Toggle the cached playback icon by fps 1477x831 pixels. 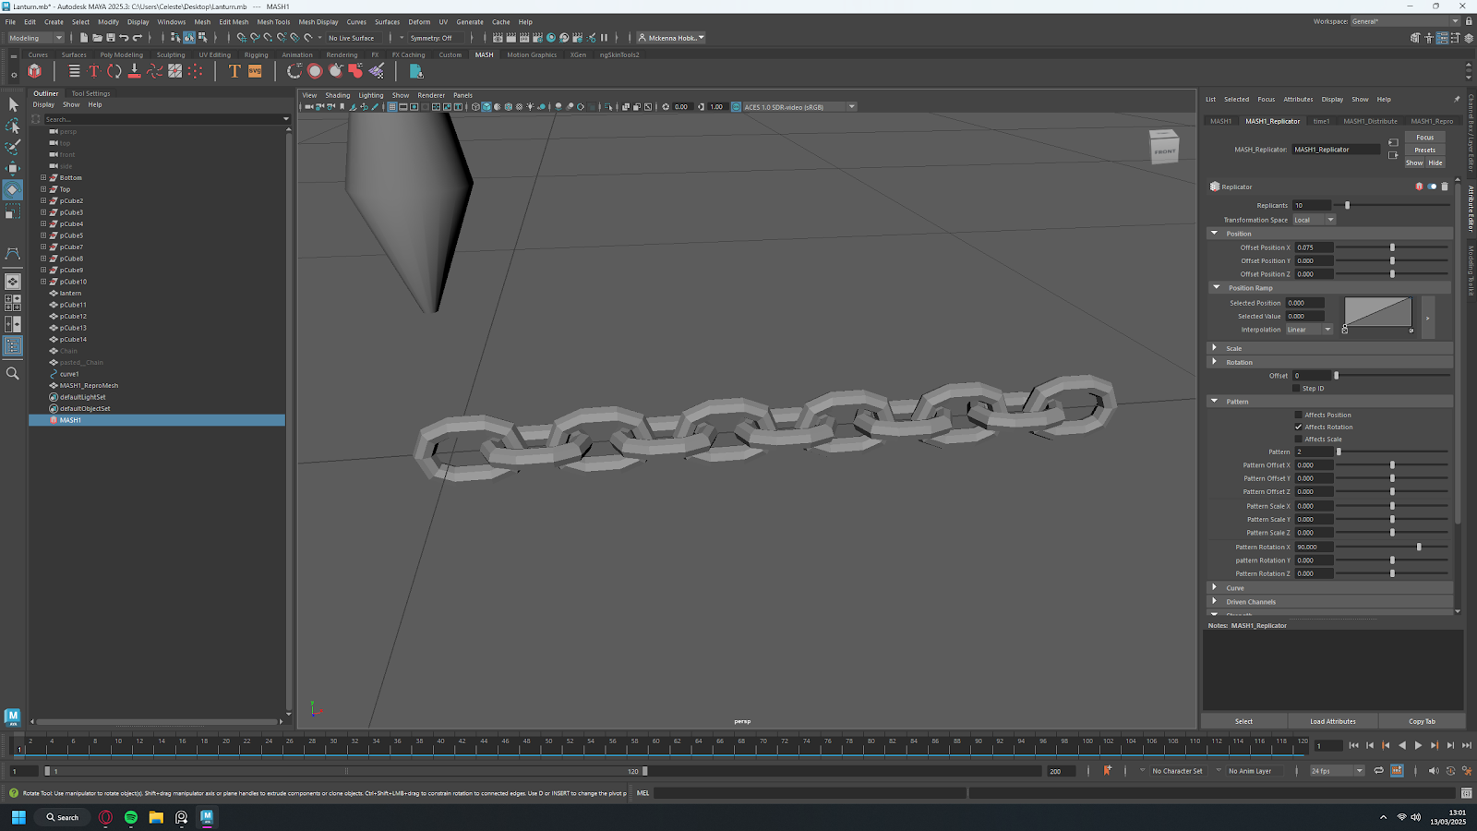[1397, 771]
